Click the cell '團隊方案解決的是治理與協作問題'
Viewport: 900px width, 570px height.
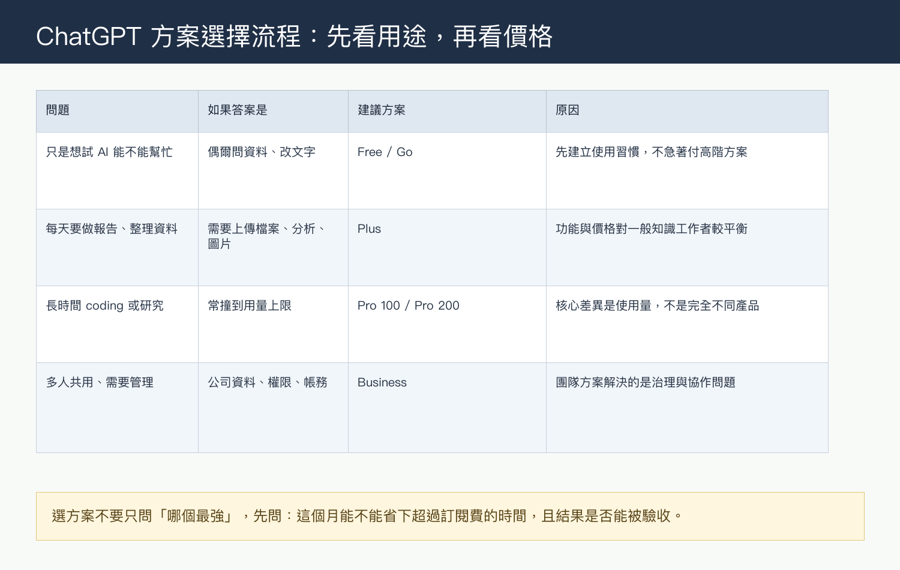tap(687, 407)
